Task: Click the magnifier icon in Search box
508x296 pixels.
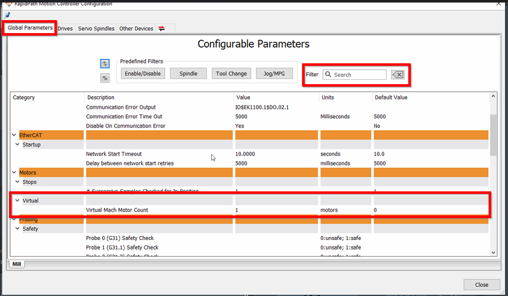Action: (x=328, y=74)
